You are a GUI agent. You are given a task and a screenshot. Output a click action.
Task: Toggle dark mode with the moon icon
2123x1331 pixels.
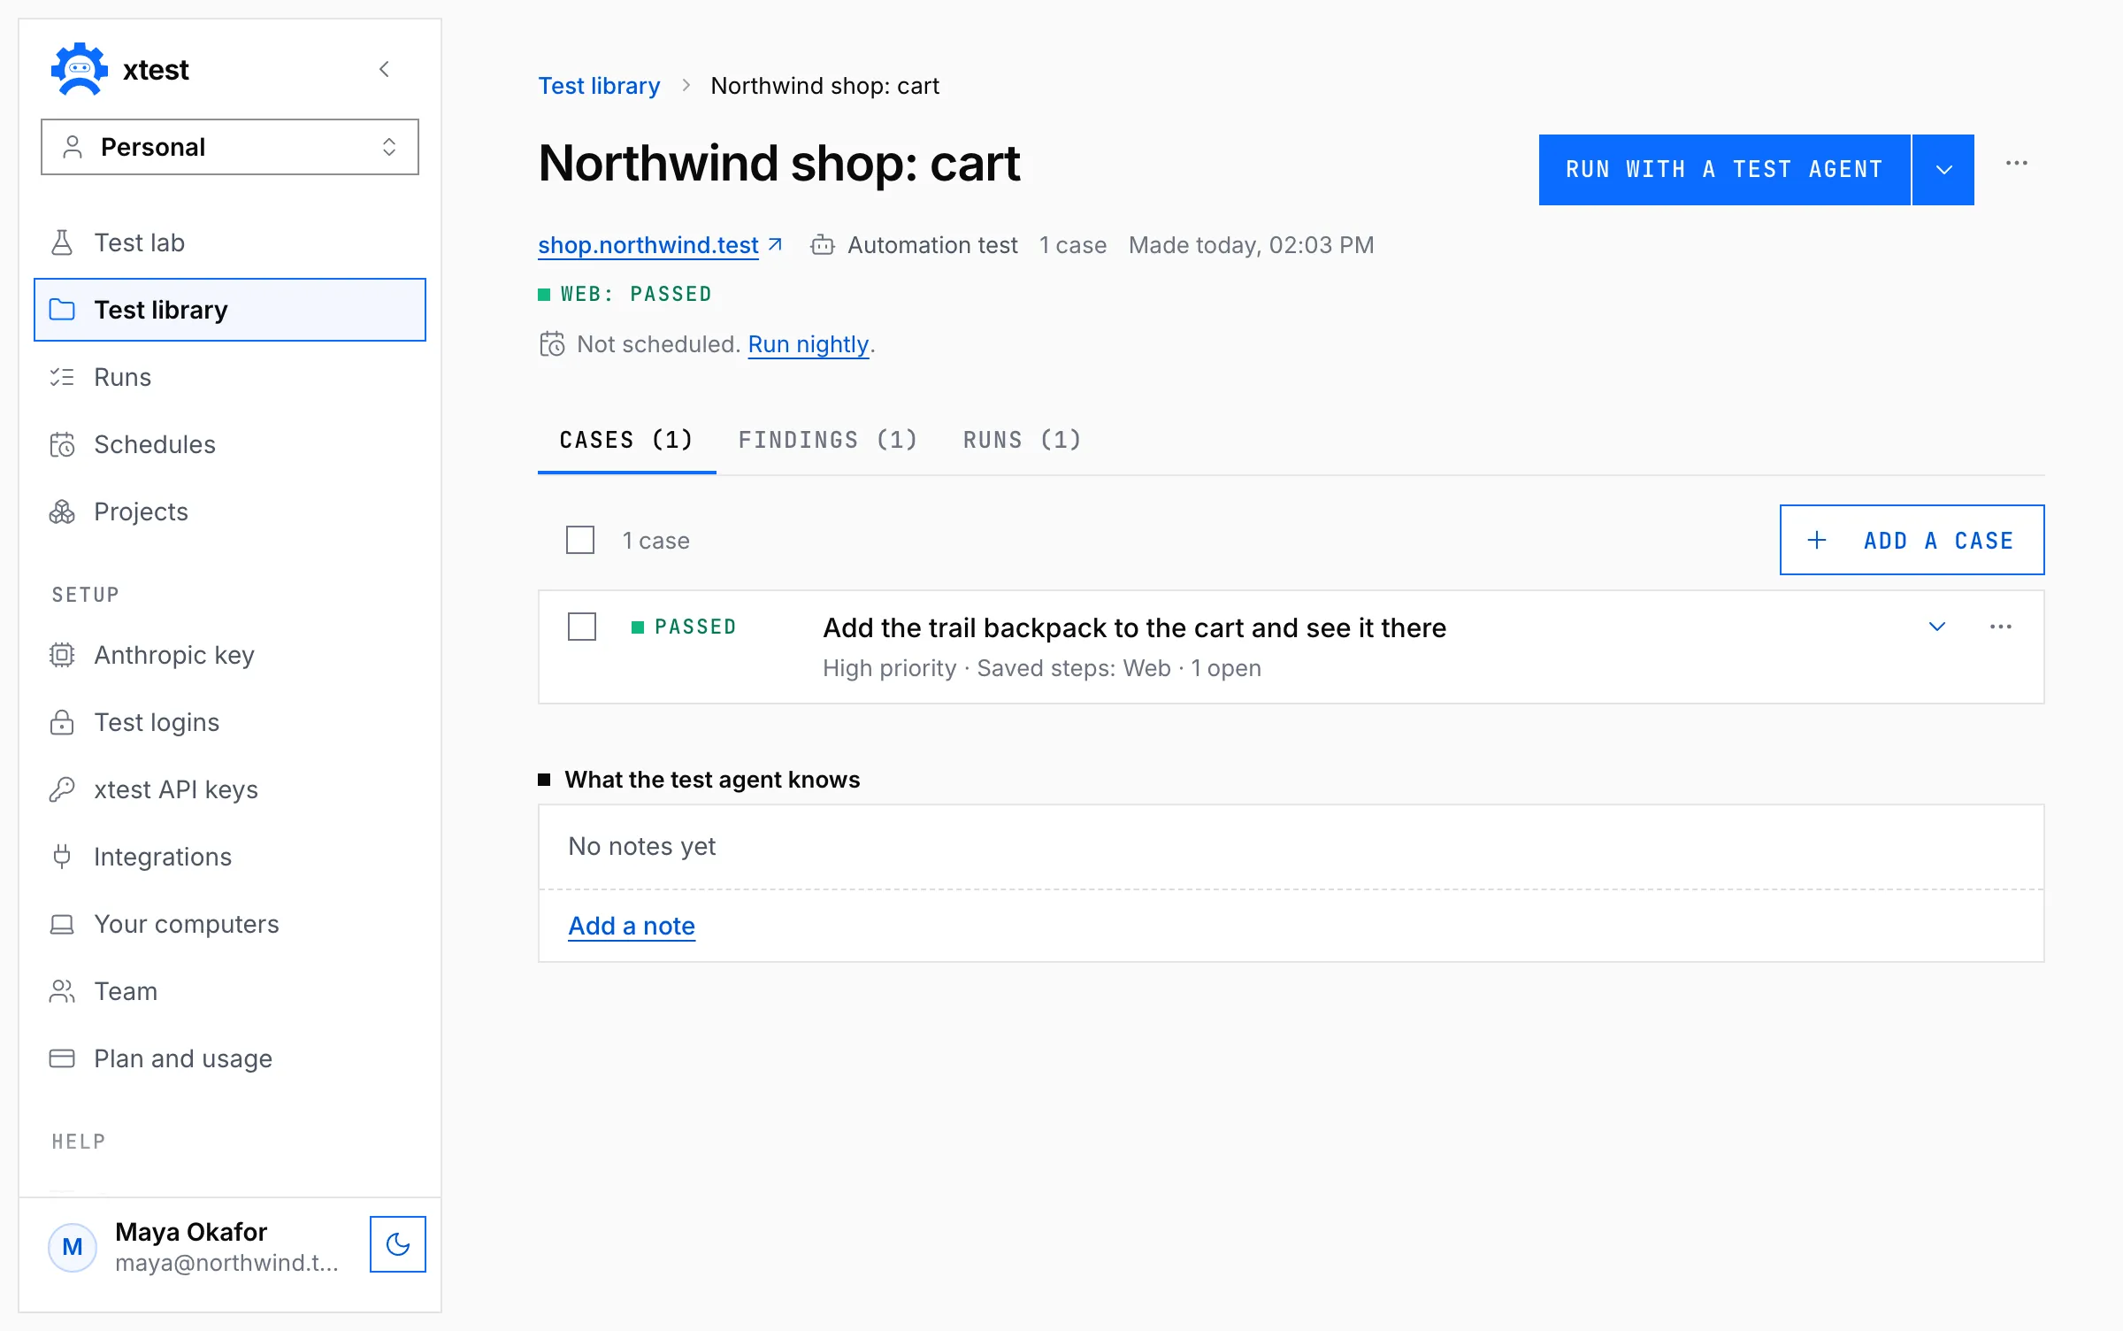398,1244
